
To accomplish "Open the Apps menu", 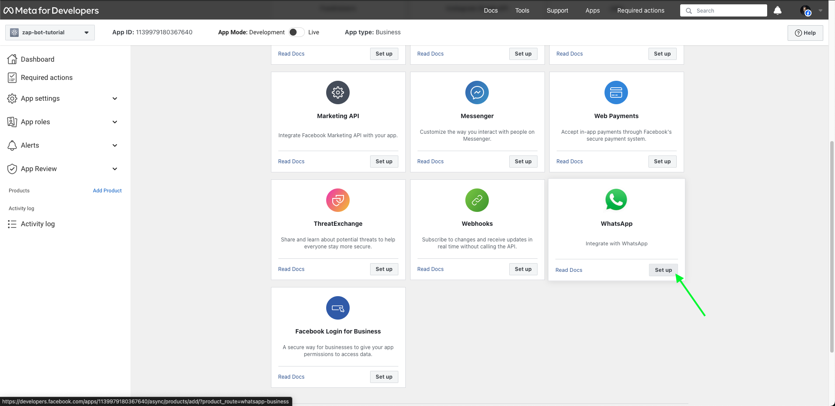I will pyautogui.click(x=592, y=10).
